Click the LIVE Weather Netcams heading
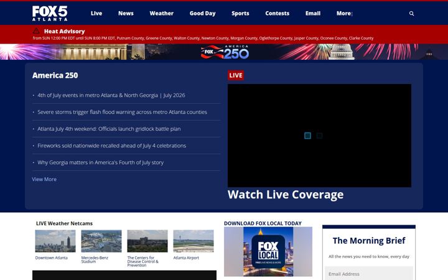 click(x=64, y=223)
